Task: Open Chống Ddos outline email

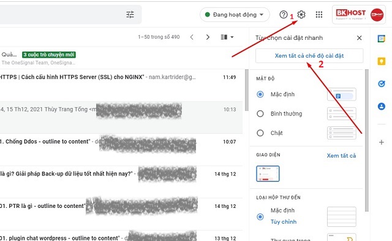Action: tap(121, 150)
